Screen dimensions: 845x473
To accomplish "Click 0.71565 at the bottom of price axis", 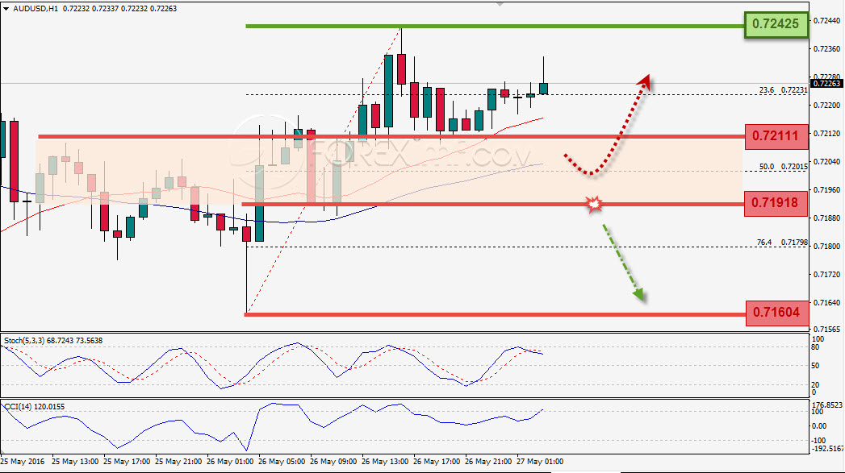I will click(x=826, y=329).
